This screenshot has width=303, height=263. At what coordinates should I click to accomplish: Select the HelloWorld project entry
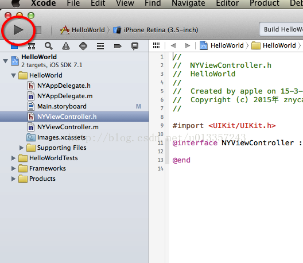(x=75, y=61)
